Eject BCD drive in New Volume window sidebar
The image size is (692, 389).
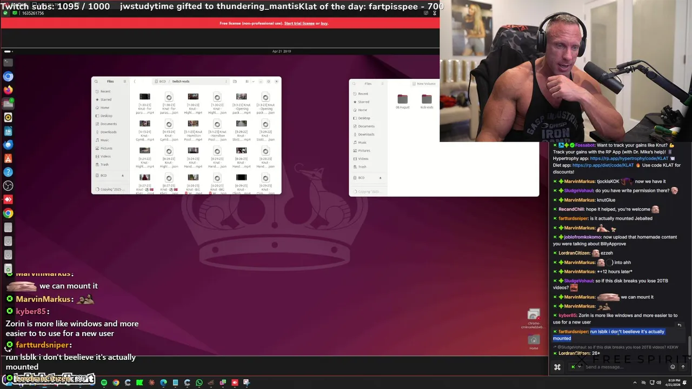380,178
